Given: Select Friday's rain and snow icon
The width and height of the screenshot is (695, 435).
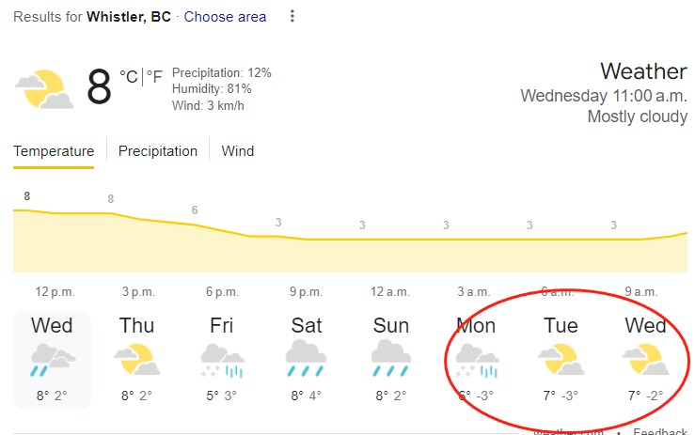Looking at the screenshot, I should tap(222, 360).
